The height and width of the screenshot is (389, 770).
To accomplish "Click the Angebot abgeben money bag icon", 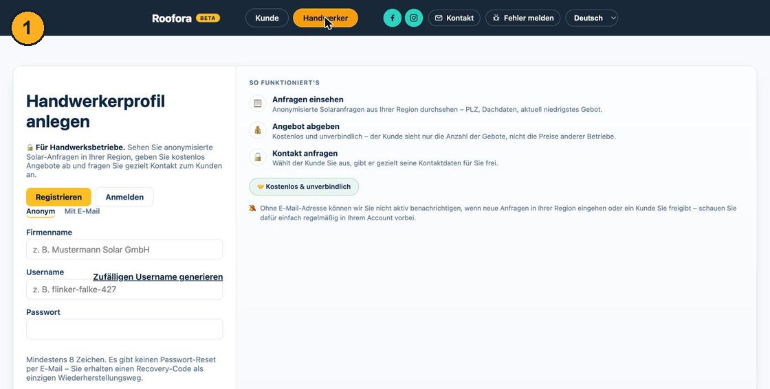I will [x=257, y=130].
